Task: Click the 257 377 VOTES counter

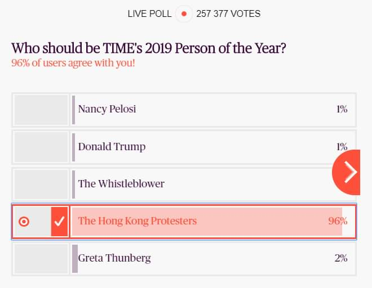Action: click(228, 13)
